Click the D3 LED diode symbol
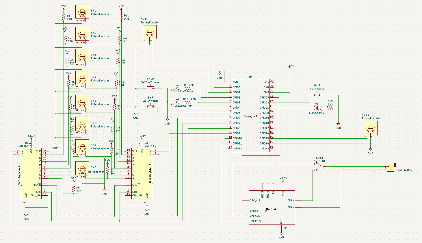Screen dimensions: 422x243 click(x=316, y=108)
